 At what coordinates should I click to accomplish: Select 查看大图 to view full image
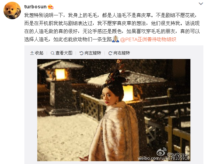[61, 53]
